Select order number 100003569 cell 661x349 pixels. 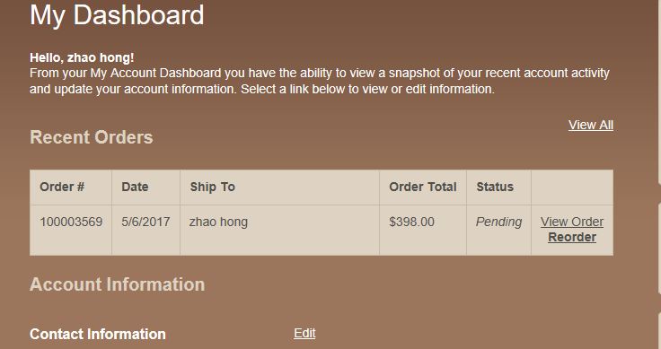pos(71,222)
